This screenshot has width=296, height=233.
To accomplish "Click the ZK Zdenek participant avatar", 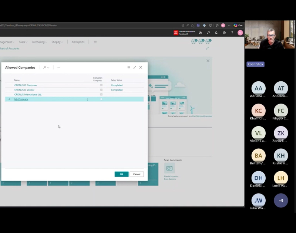I will point(281,133).
